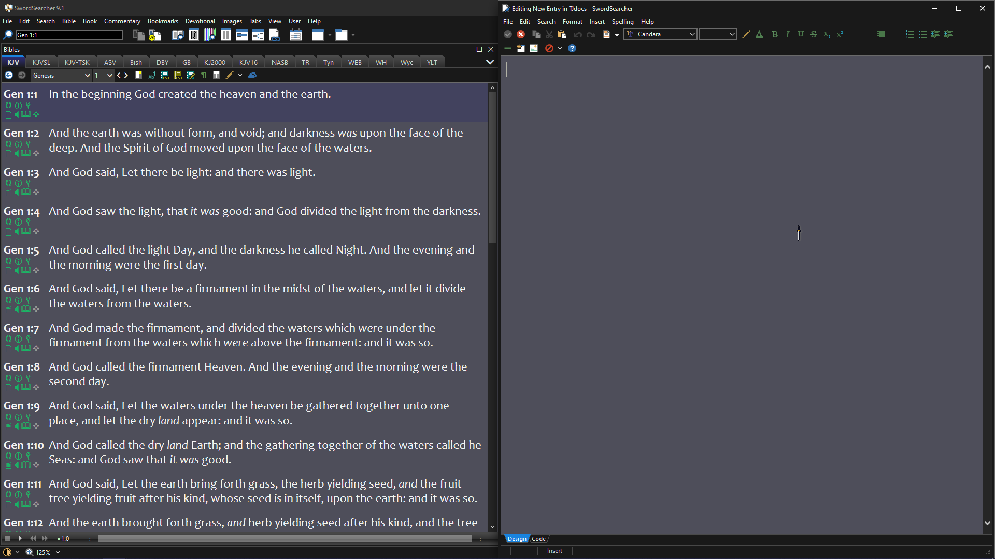Click the copy verses icon in main toolbar
Image resolution: width=995 pixels, height=559 pixels.
point(138,35)
